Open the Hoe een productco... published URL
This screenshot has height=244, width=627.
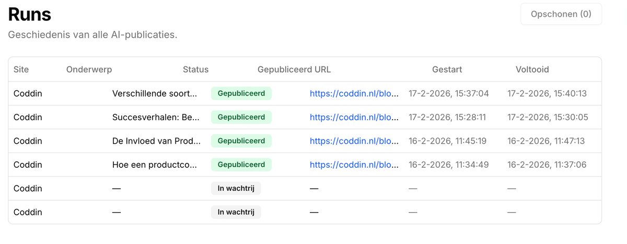[354, 165]
